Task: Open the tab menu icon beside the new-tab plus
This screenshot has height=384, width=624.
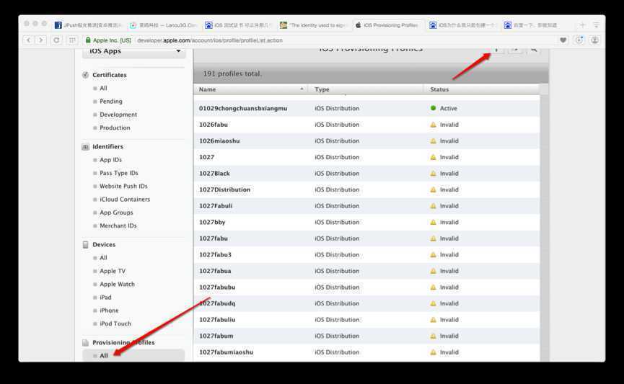Action: [x=596, y=25]
